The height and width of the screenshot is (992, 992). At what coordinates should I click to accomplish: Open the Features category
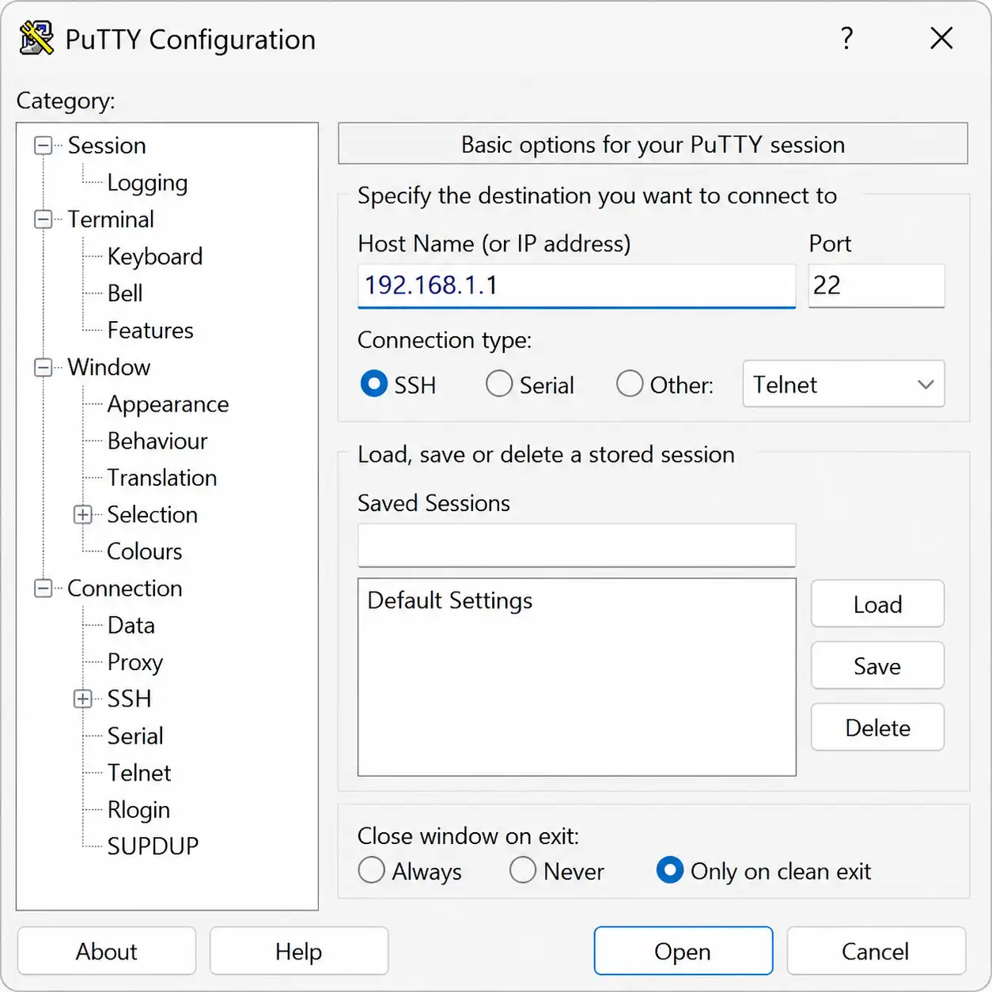[x=150, y=331]
